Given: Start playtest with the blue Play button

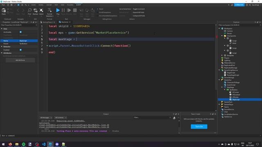Looking at the screenshot, I should click(x=58, y=10).
